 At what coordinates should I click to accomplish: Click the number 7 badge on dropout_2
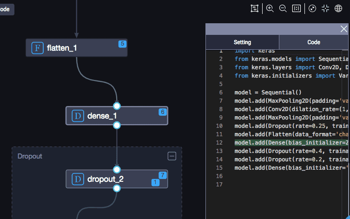click(162, 175)
